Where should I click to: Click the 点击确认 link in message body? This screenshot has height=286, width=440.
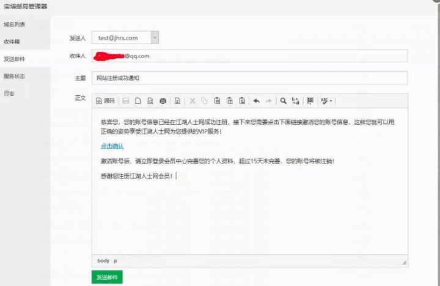112,146
